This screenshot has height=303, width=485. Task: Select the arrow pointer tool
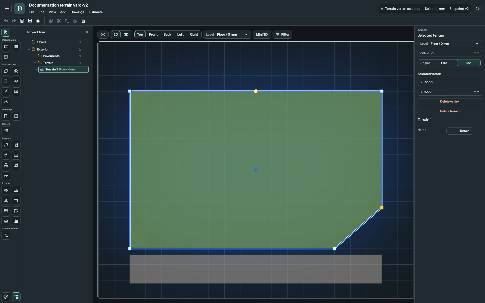(6, 32)
